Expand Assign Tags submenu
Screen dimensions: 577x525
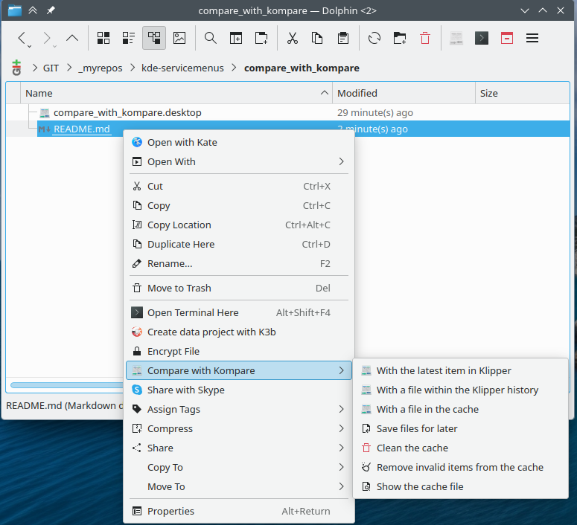[x=238, y=409]
